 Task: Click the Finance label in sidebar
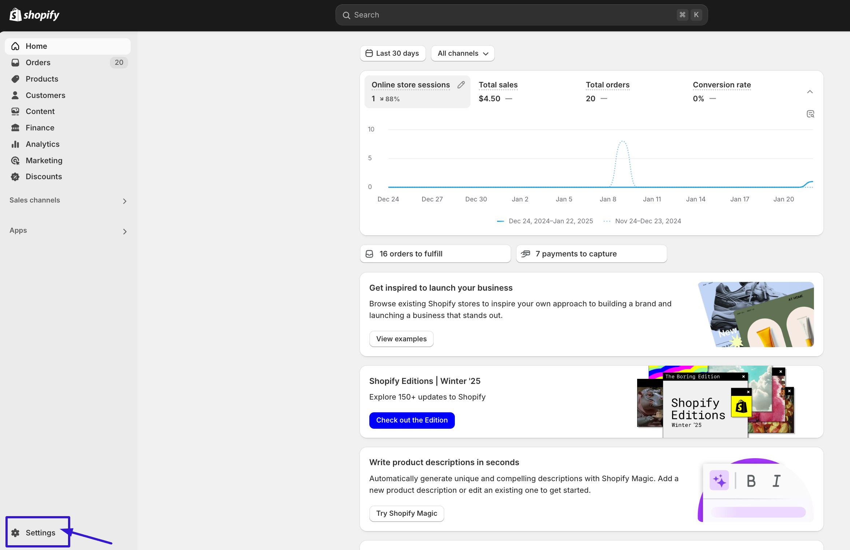click(40, 128)
